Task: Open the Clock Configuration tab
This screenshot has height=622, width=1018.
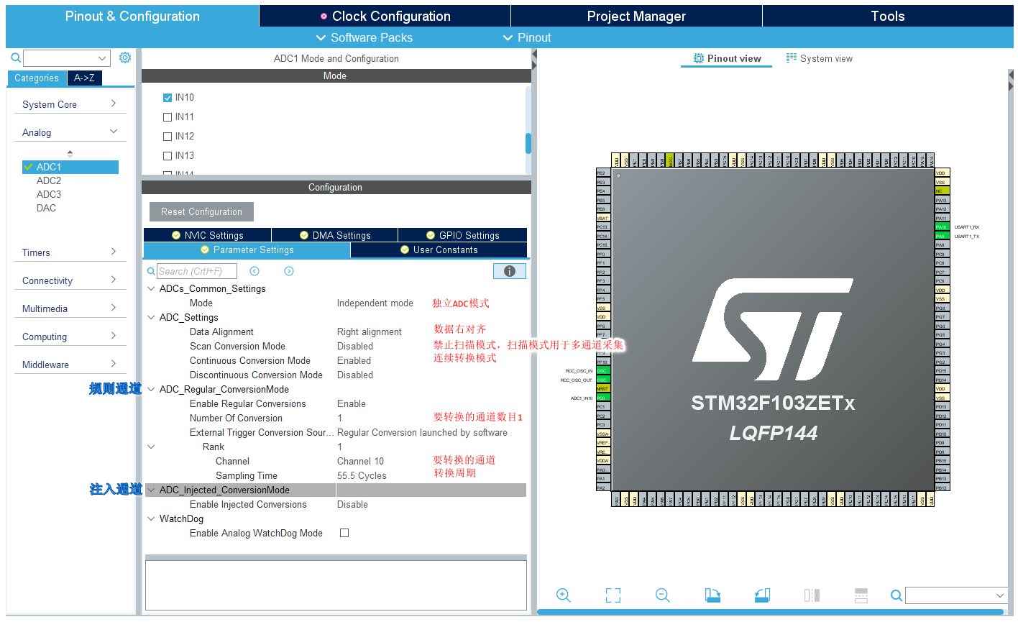Action: 385,16
